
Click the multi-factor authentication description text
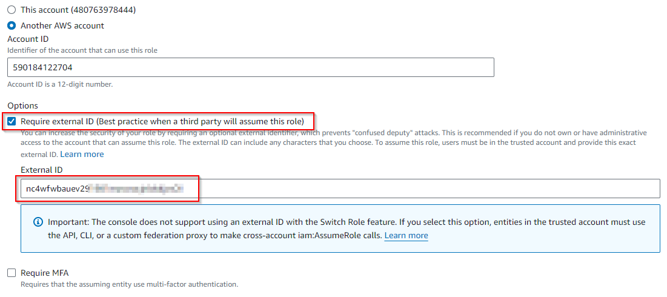(129, 284)
